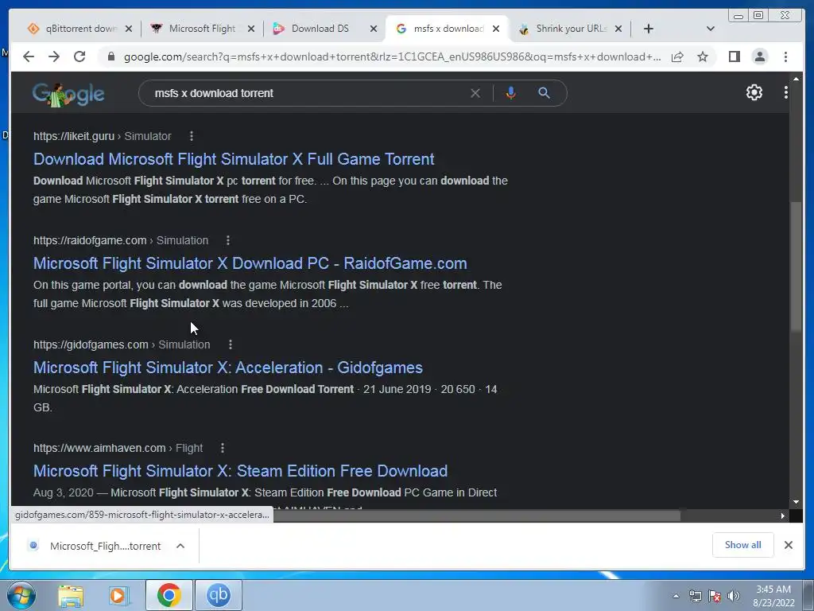The height and width of the screenshot is (611, 814).
Task: Open the RaidofGame.com Flight Simulator X result
Action: click(x=250, y=263)
